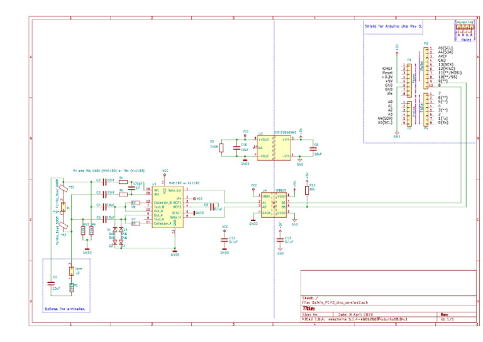483x342 pixels.
Task: Click the 'IOREF' pin label
Action: click(x=387, y=69)
